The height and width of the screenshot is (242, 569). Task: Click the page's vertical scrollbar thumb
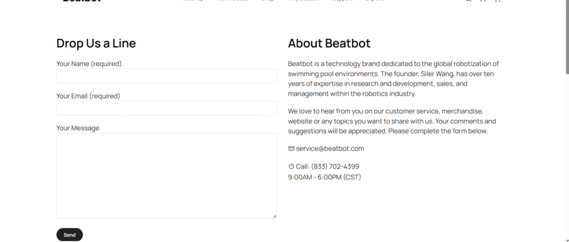[567, 38]
